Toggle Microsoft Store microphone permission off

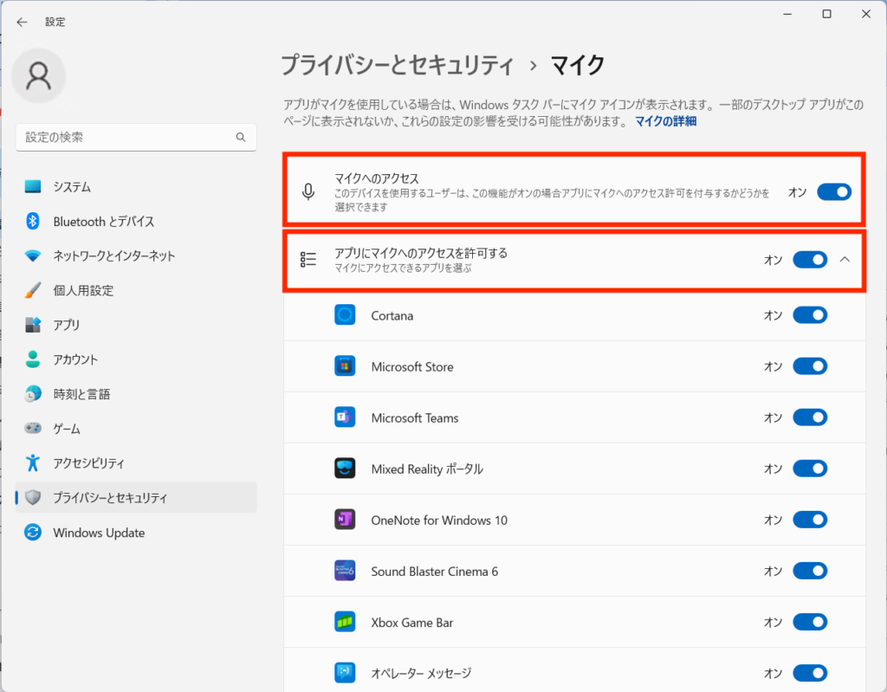tap(810, 366)
